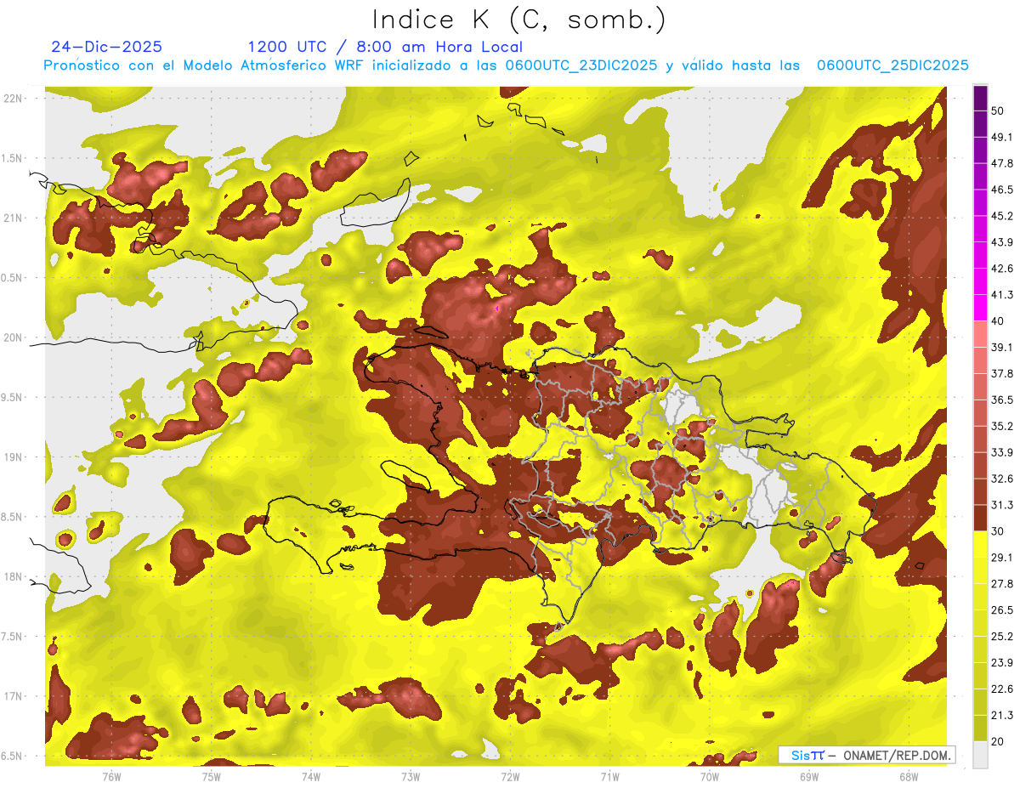Click the "71W" longitude label
Viewport: 1020px width, 788px height.
tap(609, 777)
